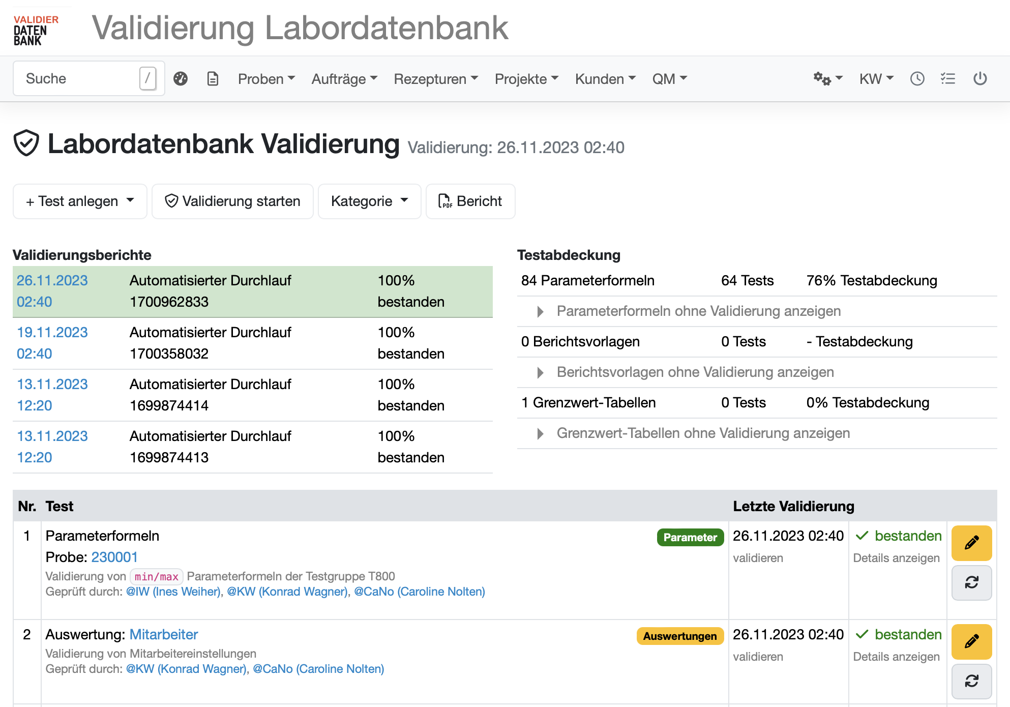The width and height of the screenshot is (1010, 707).
Task: Log out via the power icon
Action: pyautogui.click(x=980, y=78)
